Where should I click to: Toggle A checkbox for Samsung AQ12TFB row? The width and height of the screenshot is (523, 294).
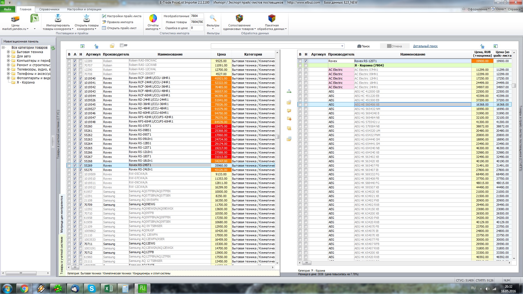click(x=75, y=253)
